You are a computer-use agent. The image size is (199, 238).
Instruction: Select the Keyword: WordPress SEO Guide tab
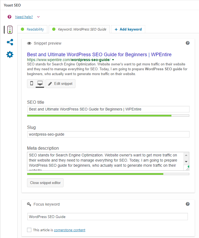point(79,29)
